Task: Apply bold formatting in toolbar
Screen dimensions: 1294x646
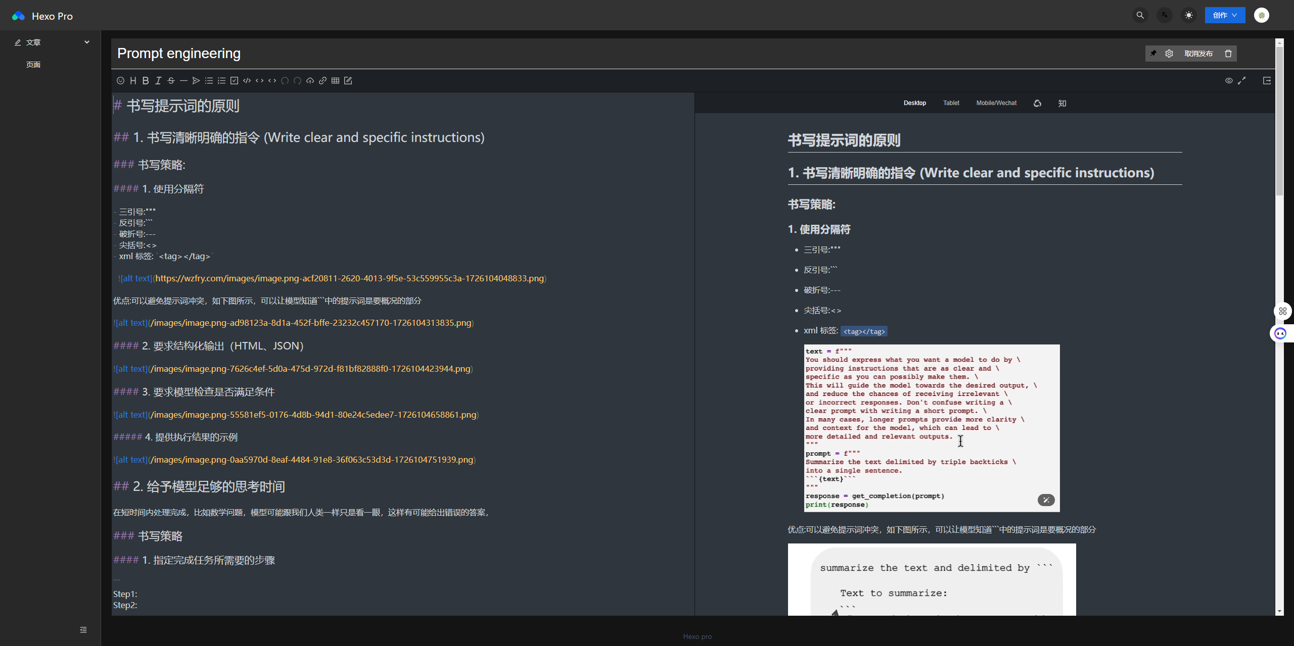Action: point(146,81)
